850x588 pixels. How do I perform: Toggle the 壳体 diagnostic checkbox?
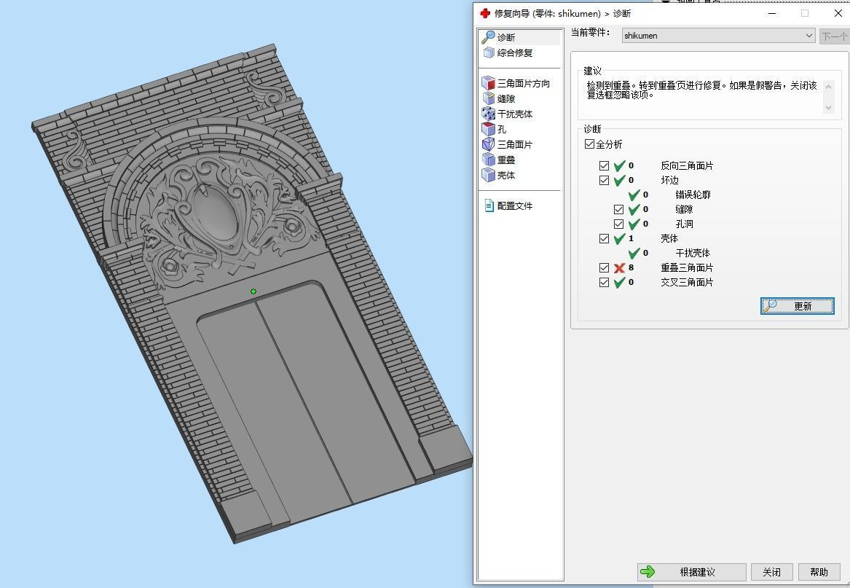(605, 239)
